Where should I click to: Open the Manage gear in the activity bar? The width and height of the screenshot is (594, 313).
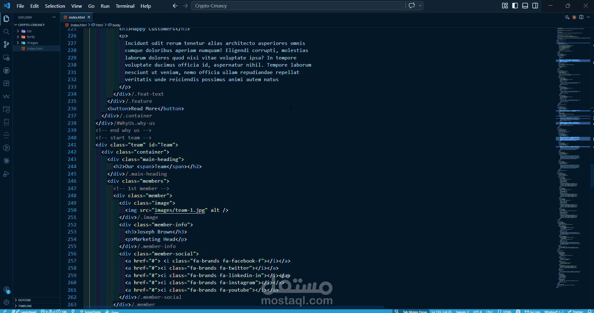click(x=6, y=302)
